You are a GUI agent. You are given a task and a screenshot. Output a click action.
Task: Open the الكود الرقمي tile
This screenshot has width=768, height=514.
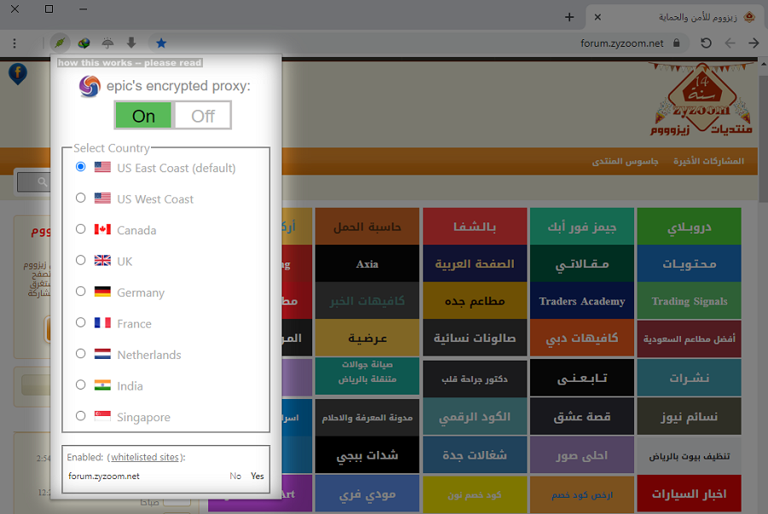click(x=475, y=416)
